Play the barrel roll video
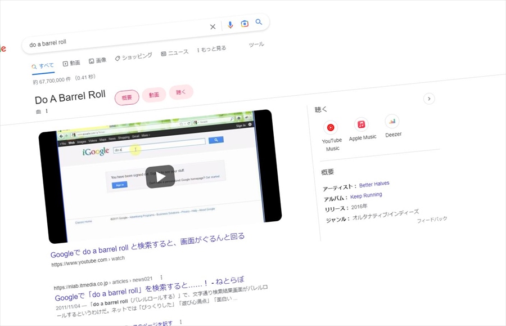 coord(160,176)
